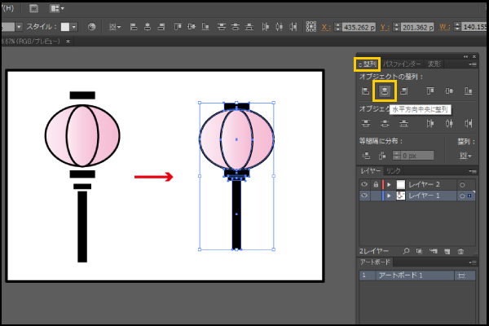The height and width of the screenshot is (326, 489).
Task: Click vertical align bottom icon in Align panel
Action: (468, 91)
